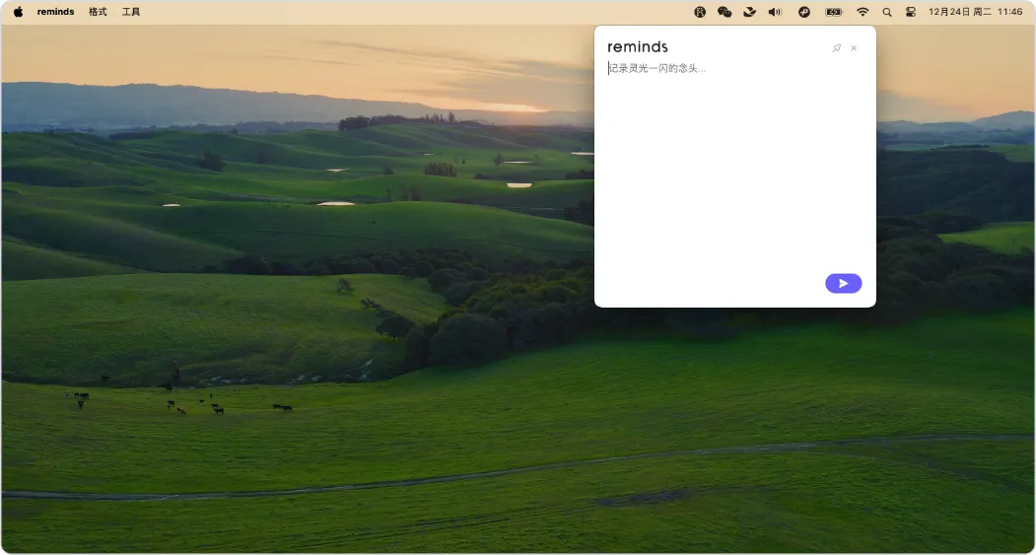Close the reminds note window
Image resolution: width=1036 pixels, height=555 pixels.
[854, 48]
